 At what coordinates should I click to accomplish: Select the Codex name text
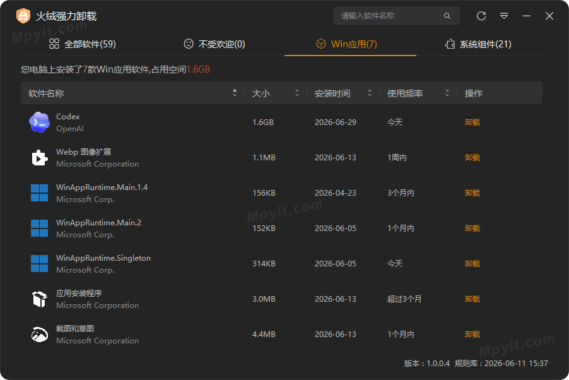click(68, 117)
